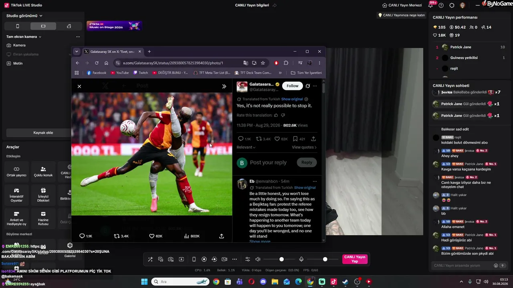The width and height of the screenshot is (513, 288).
Task: Go to Chrome home page
Action: 106,63
